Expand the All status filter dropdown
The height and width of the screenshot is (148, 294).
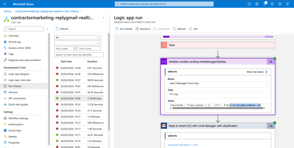tap(78, 37)
